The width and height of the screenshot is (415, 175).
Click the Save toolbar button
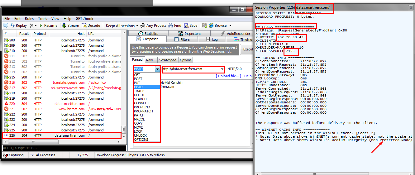(191, 26)
